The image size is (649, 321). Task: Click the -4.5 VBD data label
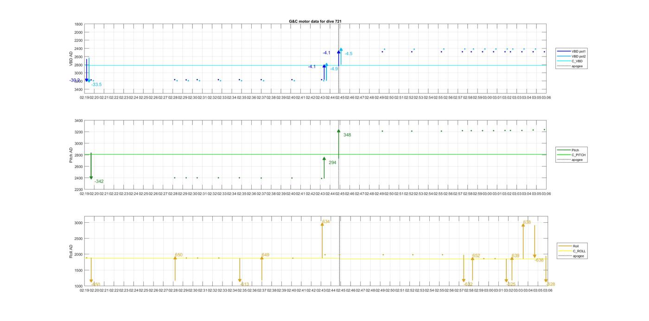[x=348, y=54]
